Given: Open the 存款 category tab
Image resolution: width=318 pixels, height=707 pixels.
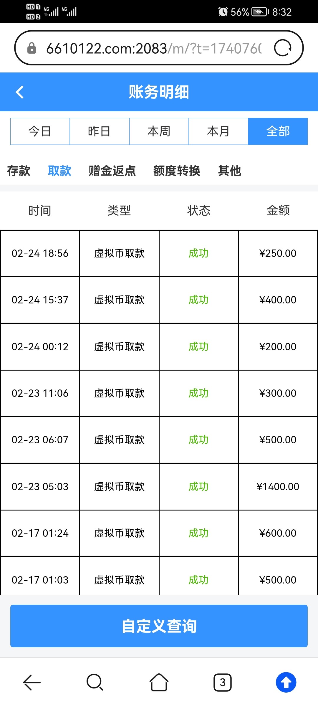Looking at the screenshot, I should click(19, 171).
